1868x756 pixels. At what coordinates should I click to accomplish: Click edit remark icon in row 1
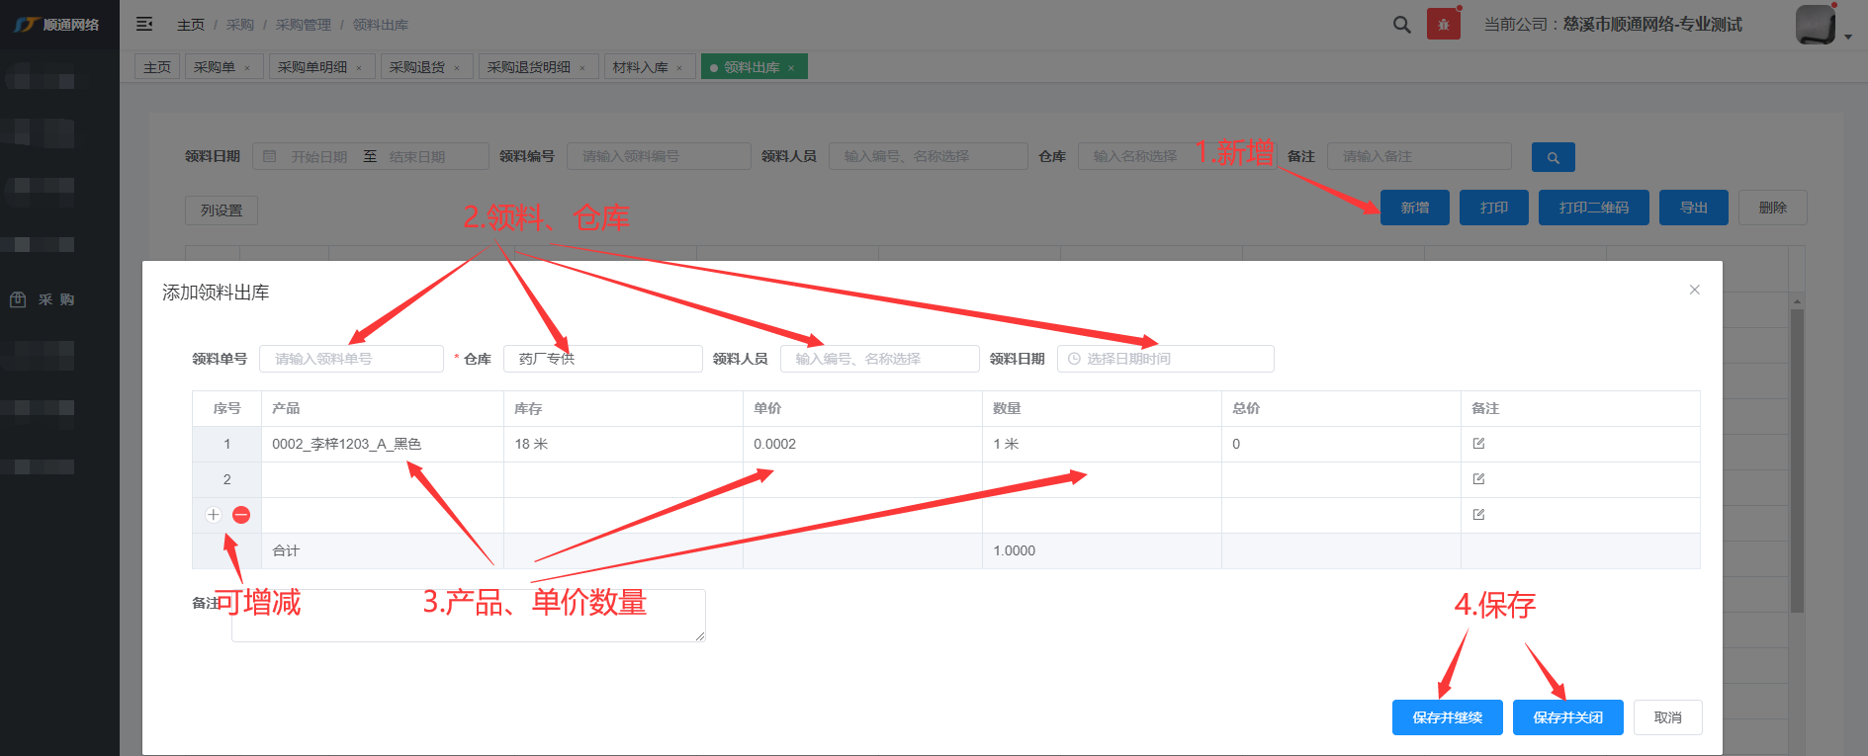1478,444
